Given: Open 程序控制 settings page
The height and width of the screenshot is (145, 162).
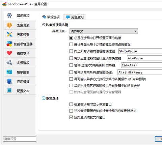Looking at the screenshot, I should [20, 72].
